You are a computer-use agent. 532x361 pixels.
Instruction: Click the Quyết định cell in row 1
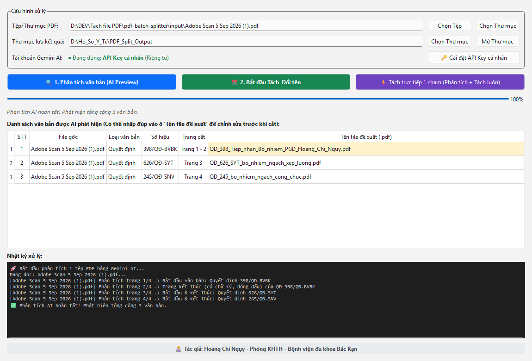point(124,149)
